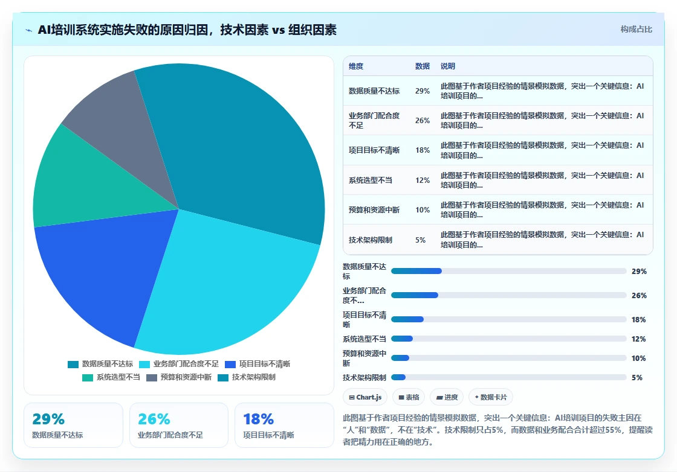677x472 pixels.
Task: Click the 26% 业务部门配合度不足 stat card
Action: [179, 426]
